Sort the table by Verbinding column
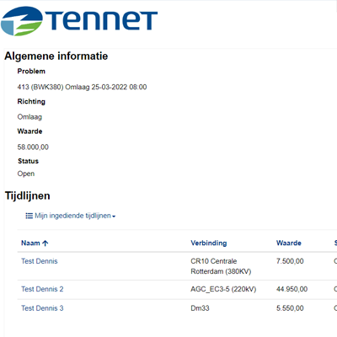337x337 pixels. point(209,243)
